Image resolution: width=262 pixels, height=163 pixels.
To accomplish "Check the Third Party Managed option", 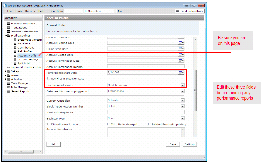I will [x=109, y=124].
